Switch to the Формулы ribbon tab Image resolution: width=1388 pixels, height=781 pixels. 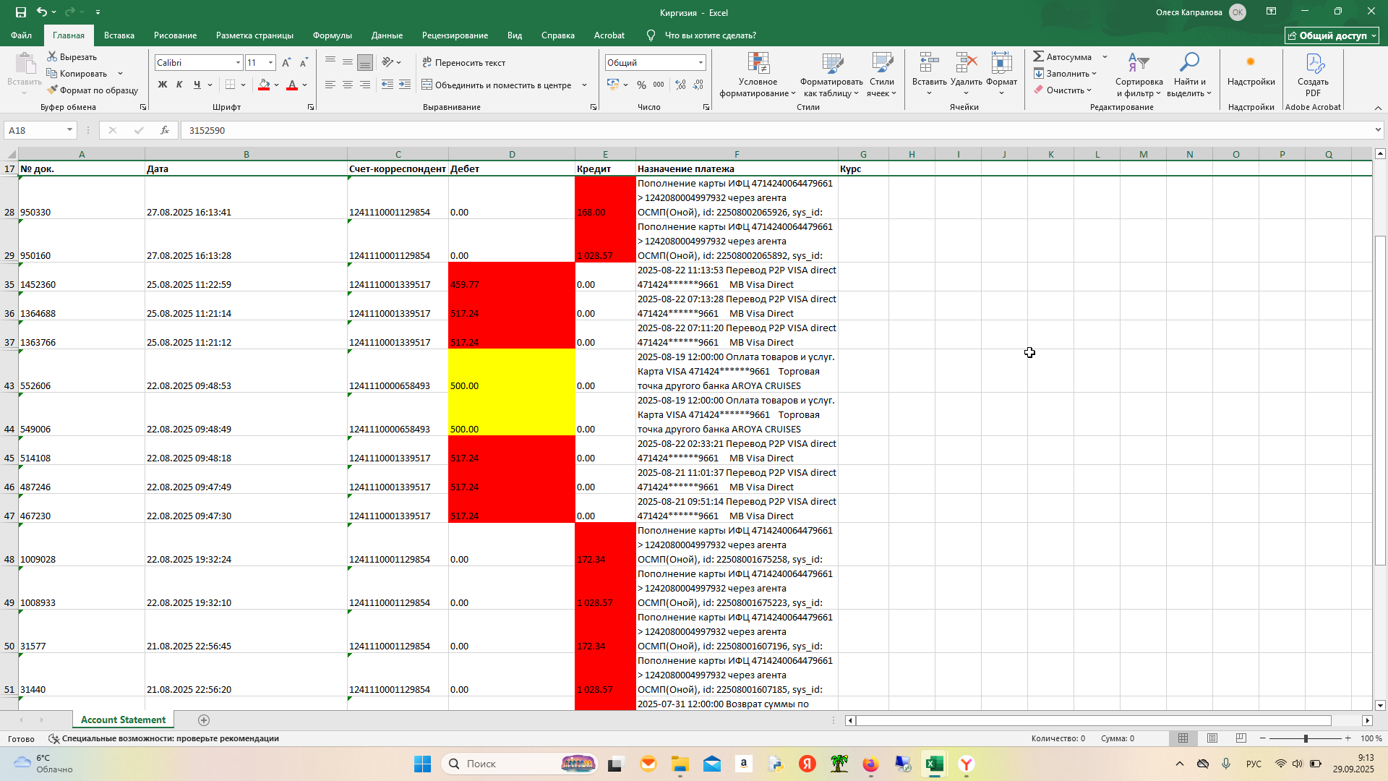(332, 35)
